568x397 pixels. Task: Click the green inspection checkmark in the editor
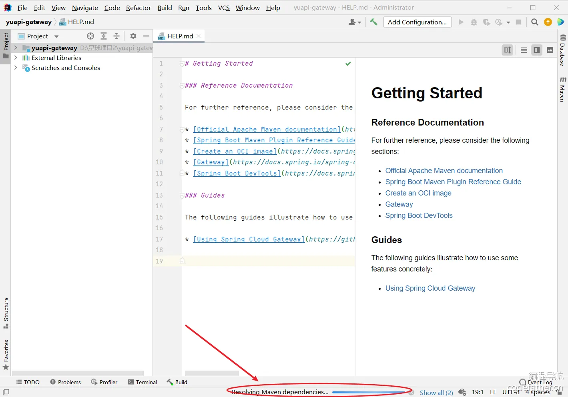click(348, 64)
